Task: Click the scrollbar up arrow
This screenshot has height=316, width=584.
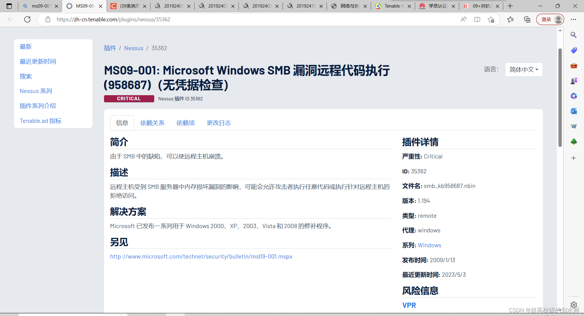Action: point(560,30)
